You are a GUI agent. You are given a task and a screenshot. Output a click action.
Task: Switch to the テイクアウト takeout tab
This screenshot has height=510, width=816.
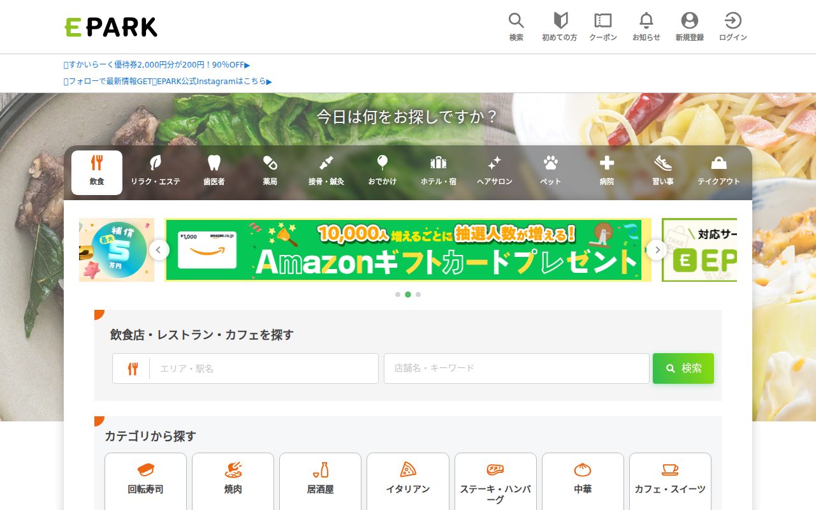tap(719, 172)
